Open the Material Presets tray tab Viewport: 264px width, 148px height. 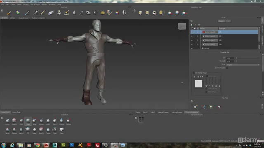tap(163, 112)
